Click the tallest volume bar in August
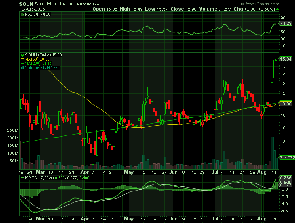Image resolution: width=295 pixels, height=223 pixels. pos(272,153)
